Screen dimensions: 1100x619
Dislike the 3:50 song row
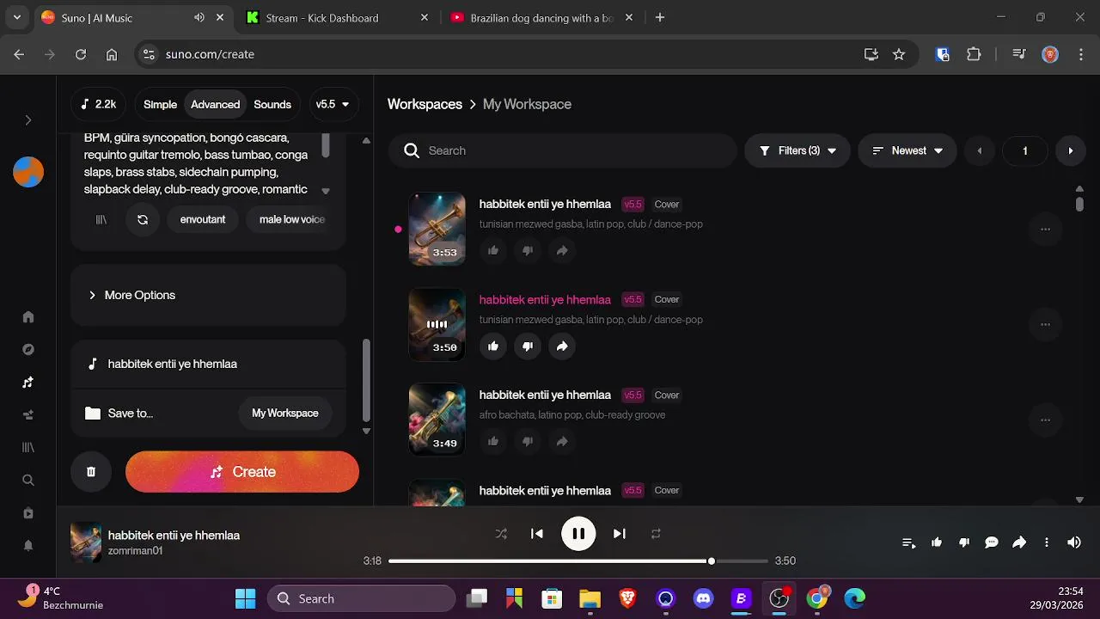528,346
